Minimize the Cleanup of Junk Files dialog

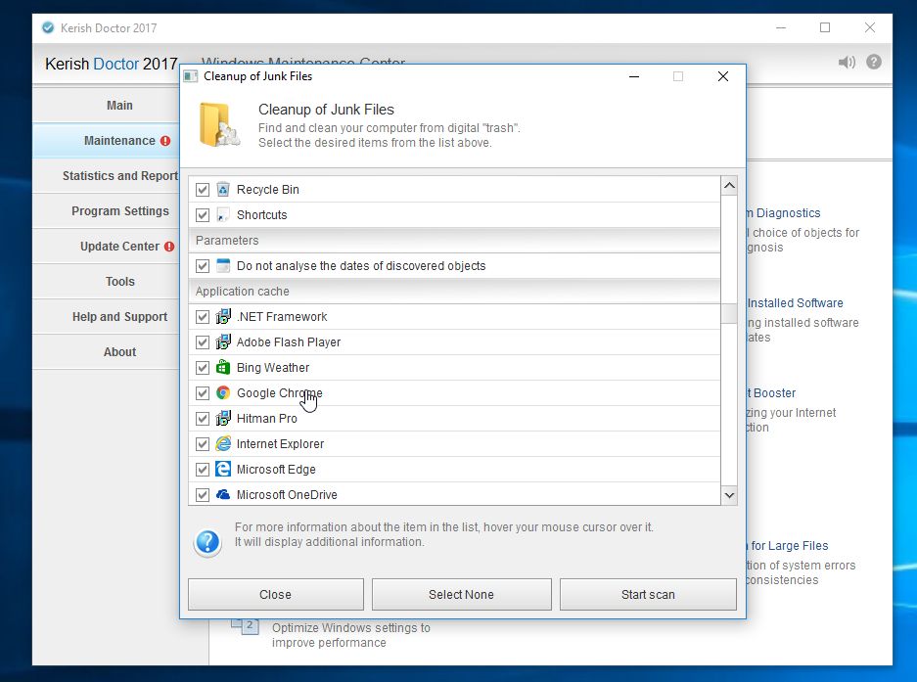click(634, 76)
